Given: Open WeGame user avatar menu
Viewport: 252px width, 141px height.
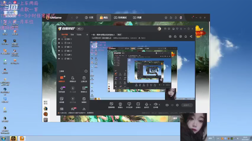Looking at the screenshot, I should tap(181, 18).
